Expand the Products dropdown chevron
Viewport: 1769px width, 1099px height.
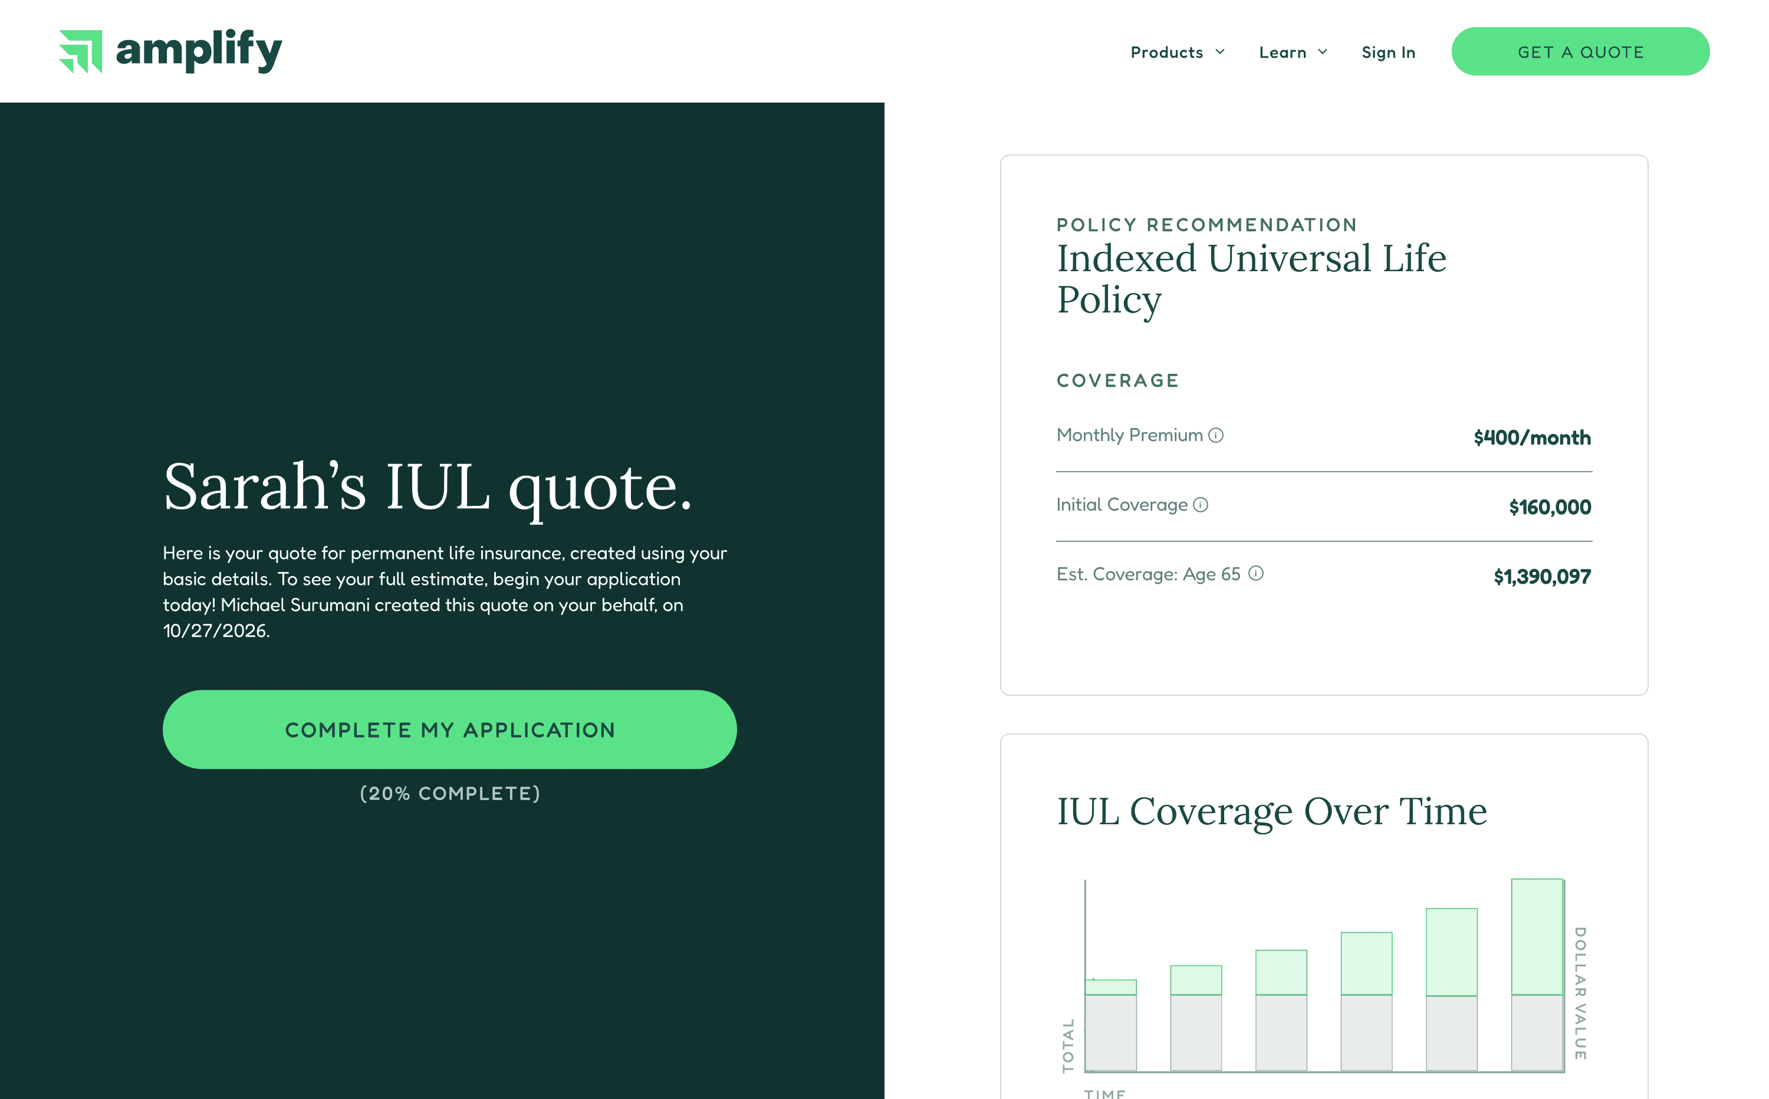[1220, 52]
